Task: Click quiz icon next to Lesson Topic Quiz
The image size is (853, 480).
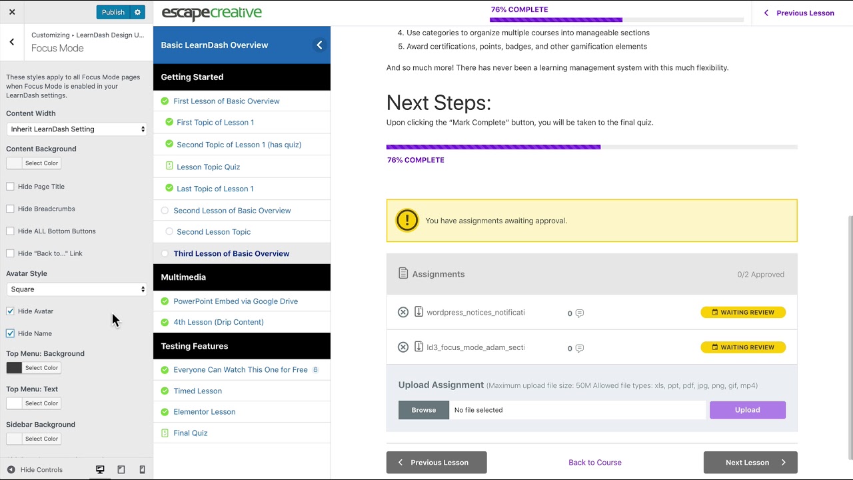Action: pos(169,166)
